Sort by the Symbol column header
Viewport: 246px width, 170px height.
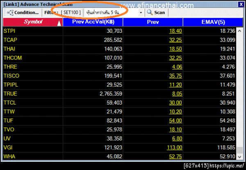tap(33, 22)
